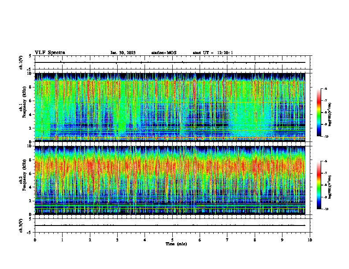Click the '5' volt tick on ch.1(V) axis
Viewport: 349px width, 269px height.
30,56
